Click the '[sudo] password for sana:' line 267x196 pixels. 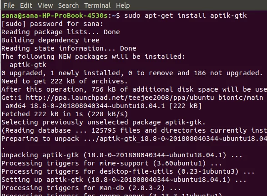52,24
